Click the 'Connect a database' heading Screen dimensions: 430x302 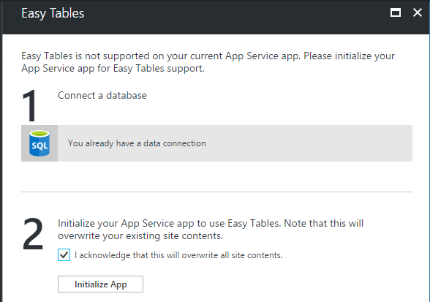pos(102,96)
